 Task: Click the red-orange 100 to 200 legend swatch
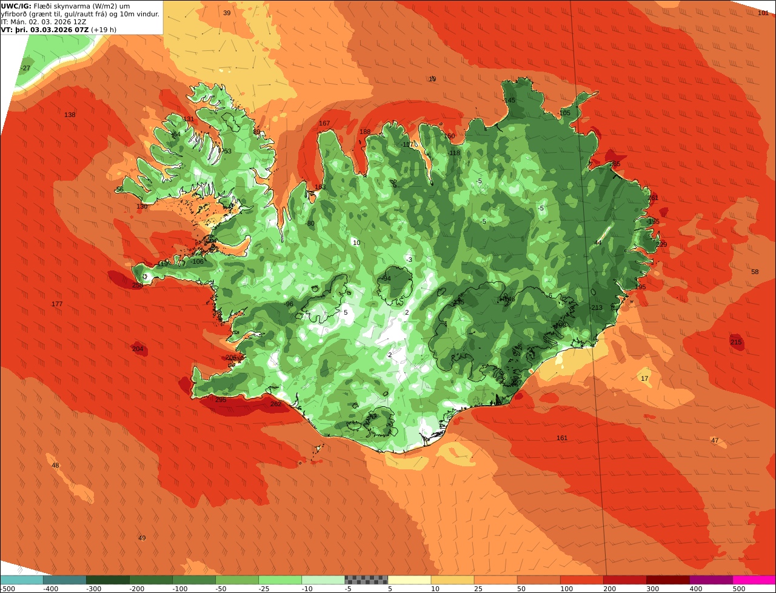tap(581, 580)
